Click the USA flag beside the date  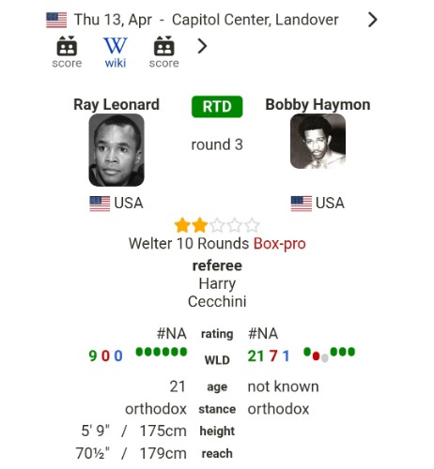tap(56, 20)
